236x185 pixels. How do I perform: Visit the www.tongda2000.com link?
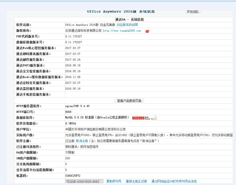(x=122, y=31)
